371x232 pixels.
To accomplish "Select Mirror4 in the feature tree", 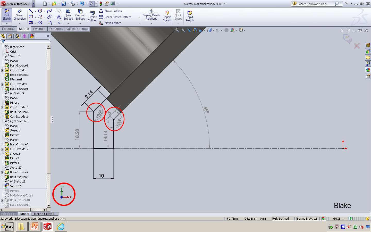I will (14, 163).
